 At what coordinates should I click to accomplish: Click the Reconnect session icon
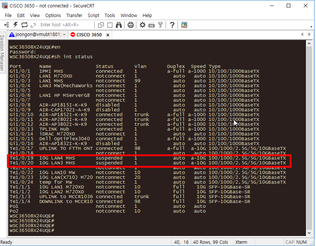[25, 25]
